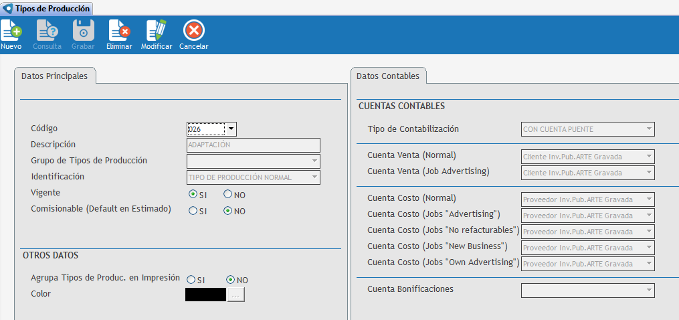Screen dimensions: 679x320
Task: Click the Modificar edit icon
Action: coord(157,31)
